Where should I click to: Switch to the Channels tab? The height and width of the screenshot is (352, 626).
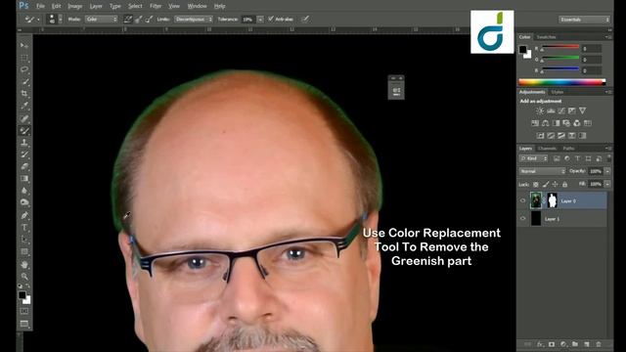(547, 149)
